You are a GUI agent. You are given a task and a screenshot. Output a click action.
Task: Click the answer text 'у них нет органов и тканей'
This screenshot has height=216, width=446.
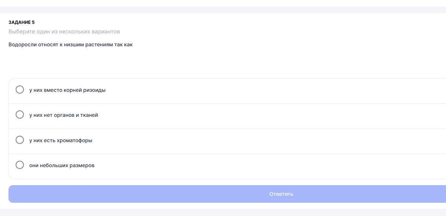64,115
